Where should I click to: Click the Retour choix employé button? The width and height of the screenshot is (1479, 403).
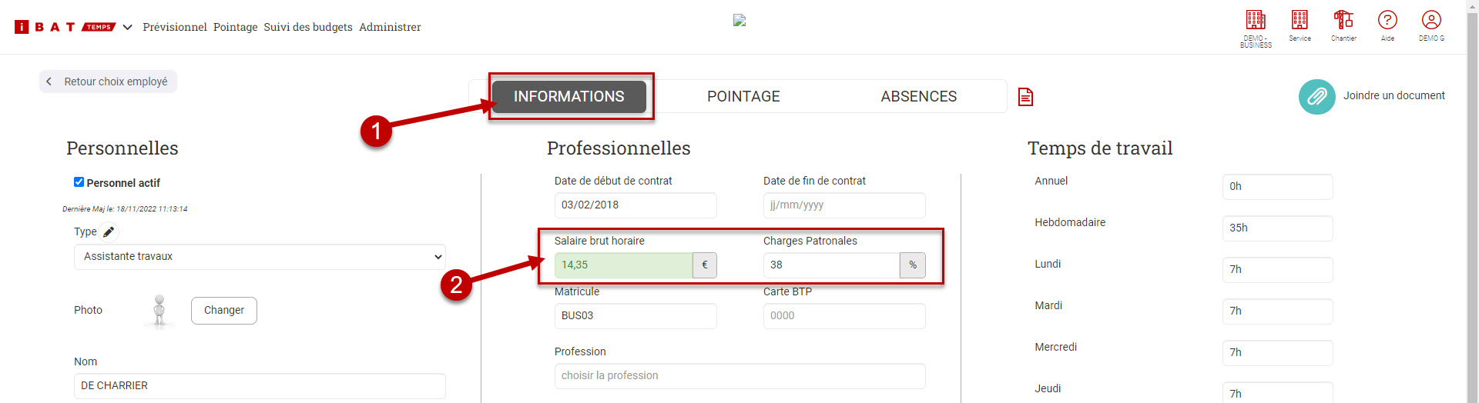click(x=109, y=82)
